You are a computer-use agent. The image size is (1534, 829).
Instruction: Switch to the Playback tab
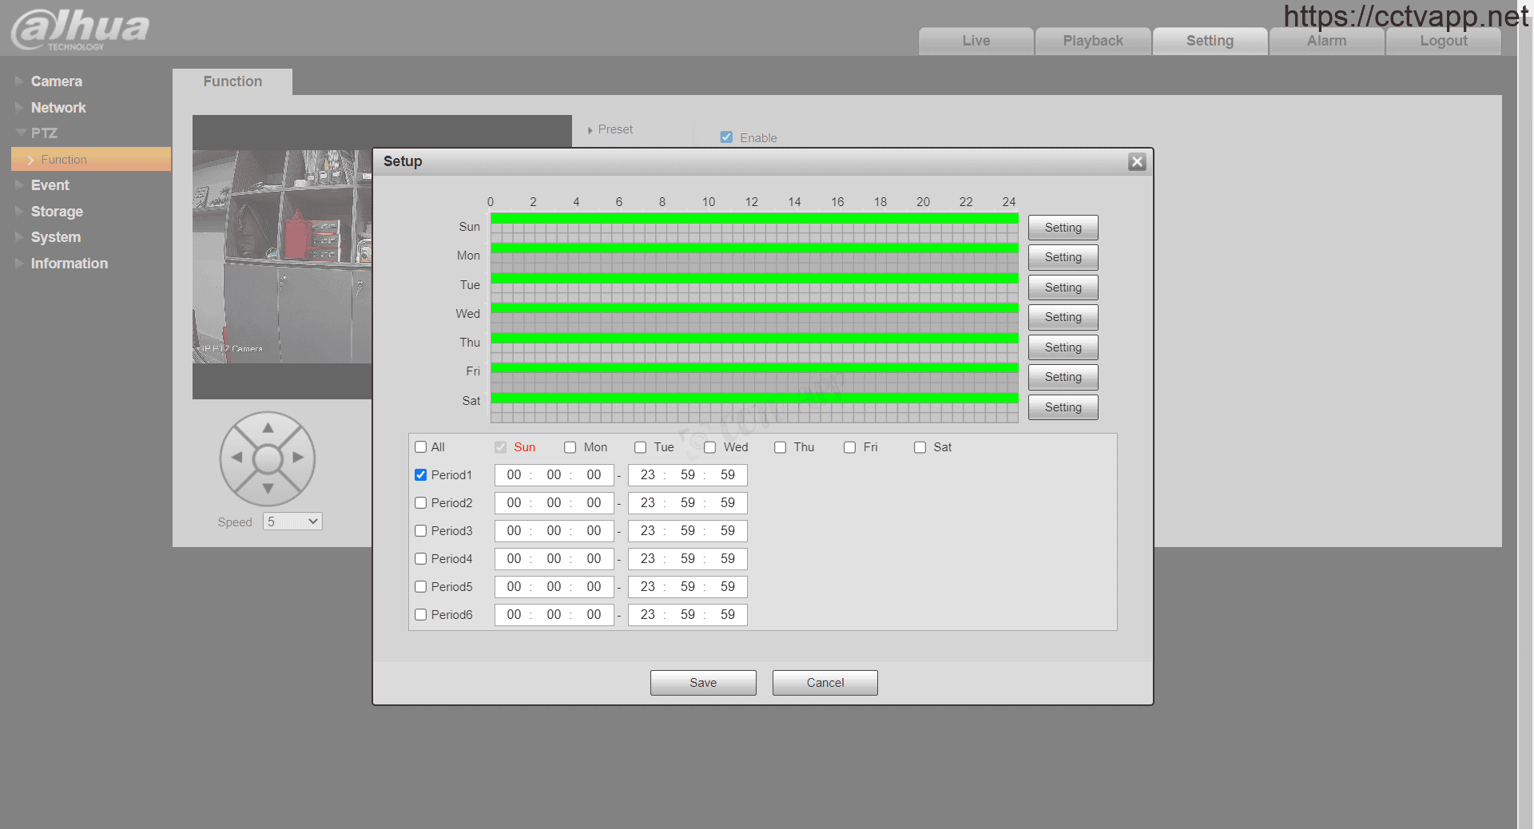pyautogui.click(x=1092, y=41)
